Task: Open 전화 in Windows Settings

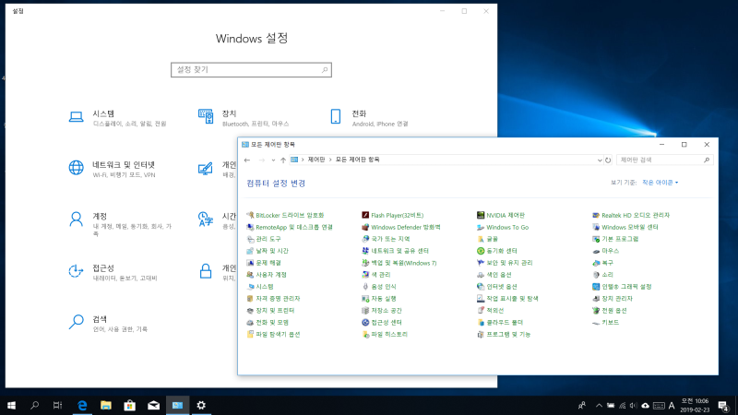Action: (x=369, y=118)
